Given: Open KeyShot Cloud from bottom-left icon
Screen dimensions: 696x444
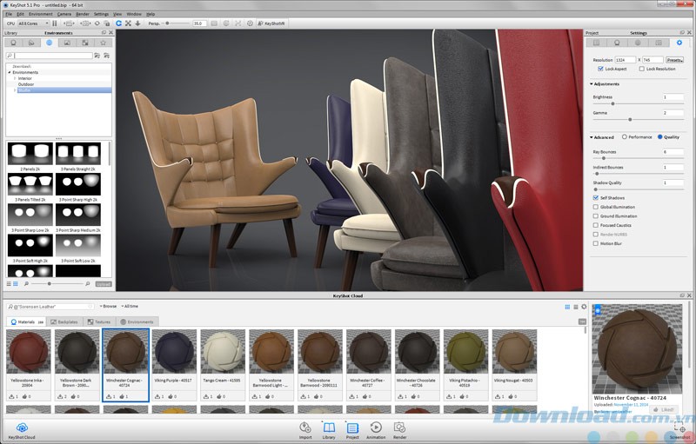Looking at the screenshot, I should [x=22, y=427].
